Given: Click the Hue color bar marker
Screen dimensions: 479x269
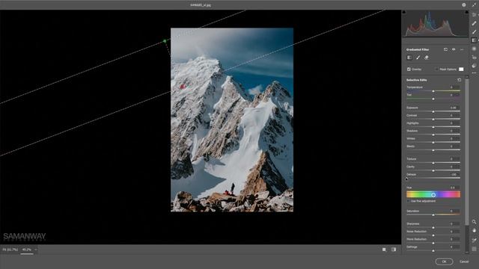Looking at the screenshot, I should pos(433,194).
